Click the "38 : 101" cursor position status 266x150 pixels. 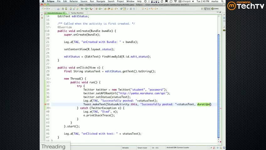pos(155,148)
